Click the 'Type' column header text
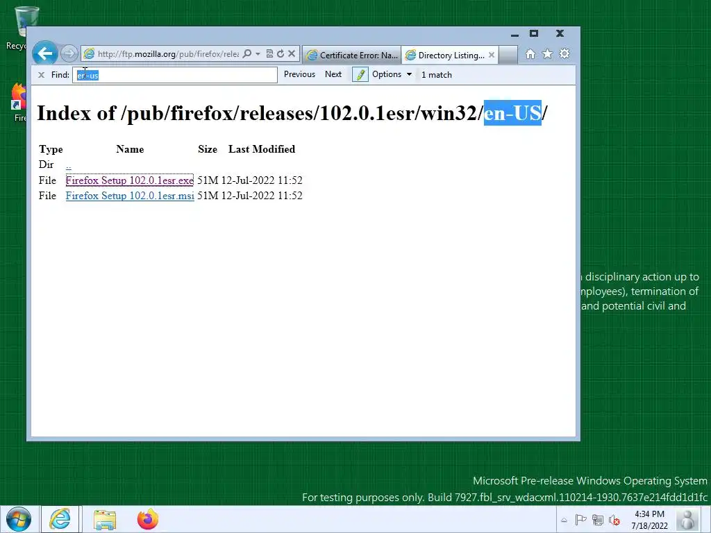Image resolution: width=711 pixels, height=533 pixels. 51,149
